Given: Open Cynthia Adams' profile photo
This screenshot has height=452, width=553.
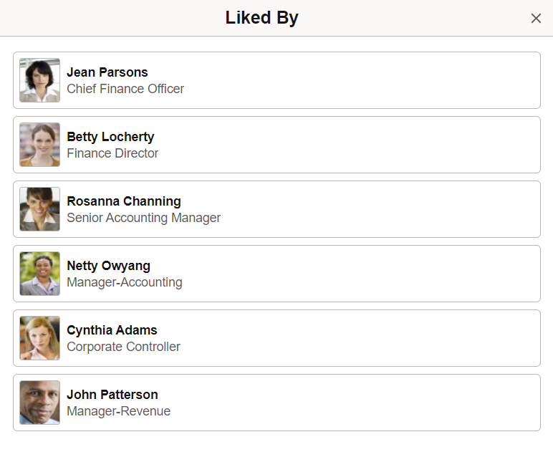Looking at the screenshot, I should 40,339.
